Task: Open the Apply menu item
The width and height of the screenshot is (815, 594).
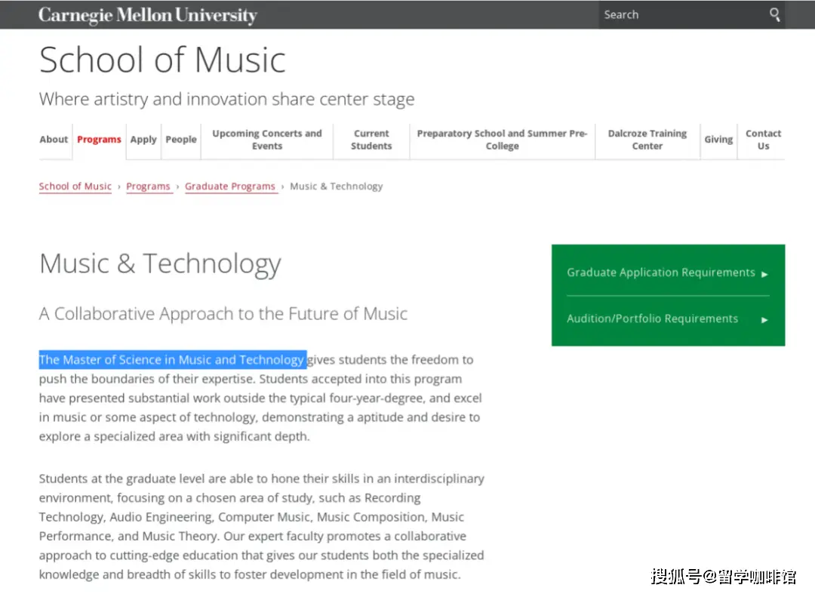Action: pyautogui.click(x=143, y=140)
